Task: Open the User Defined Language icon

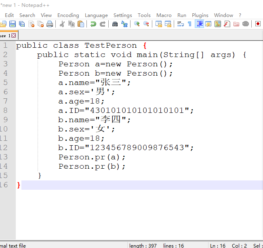Action: pos(208,24)
